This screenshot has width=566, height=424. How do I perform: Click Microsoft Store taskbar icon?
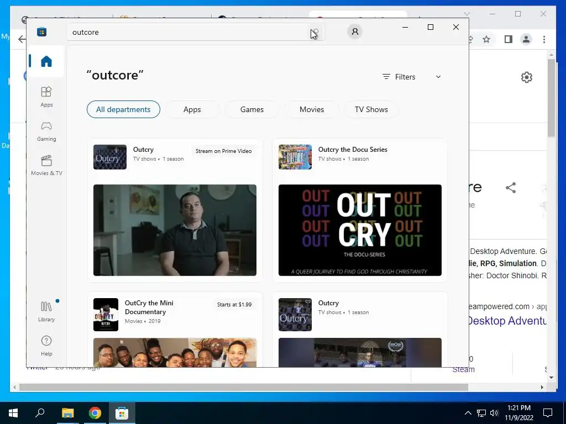122,413
